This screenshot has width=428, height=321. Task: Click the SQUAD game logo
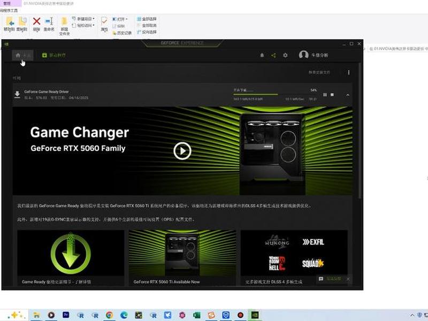[313, 263]
